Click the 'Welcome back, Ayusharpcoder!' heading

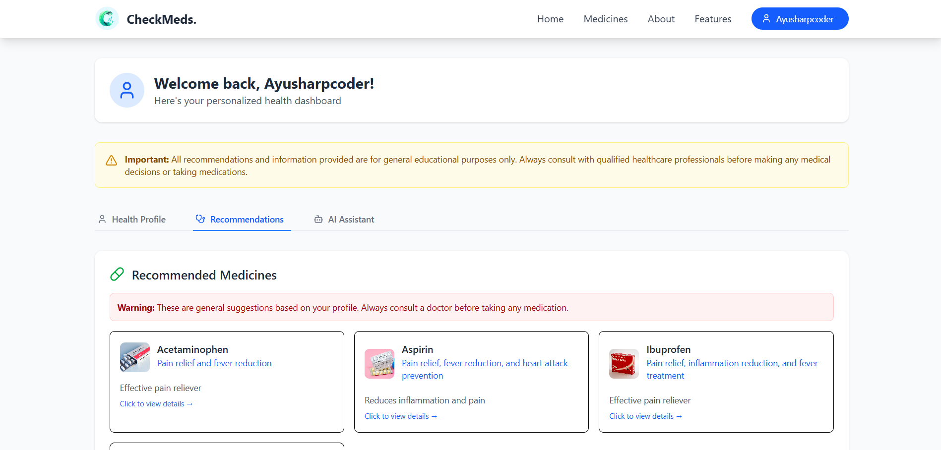pyautogui.click(x=264, y=84)
